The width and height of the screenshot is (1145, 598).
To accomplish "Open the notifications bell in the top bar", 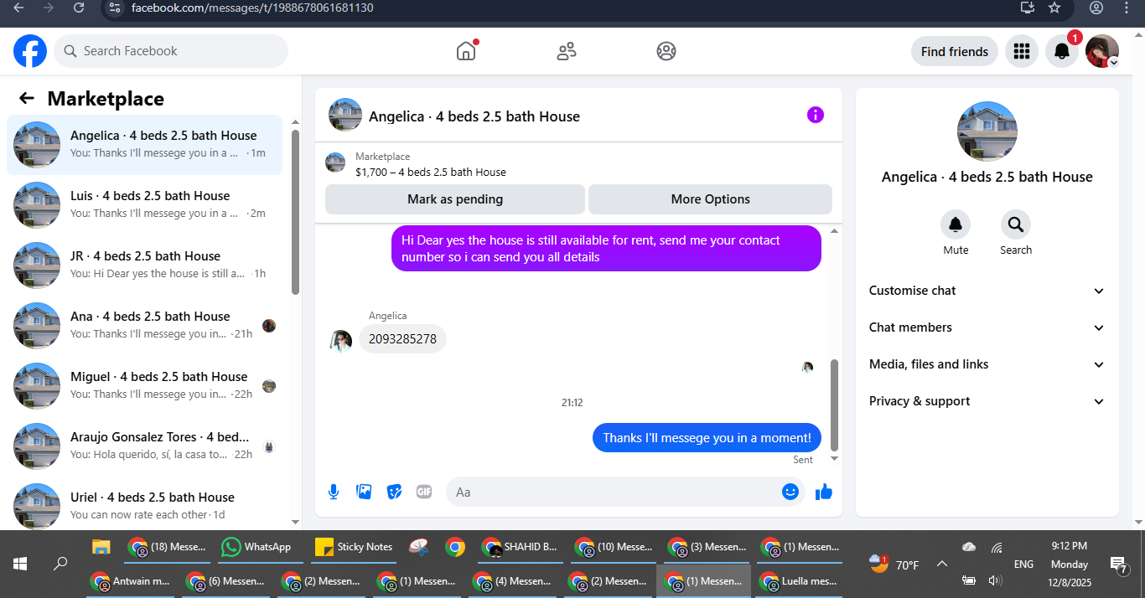I will tap(1062, 51).
